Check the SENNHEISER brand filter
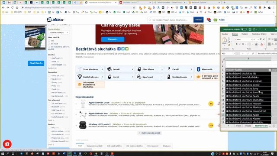 tap(49, 65)
